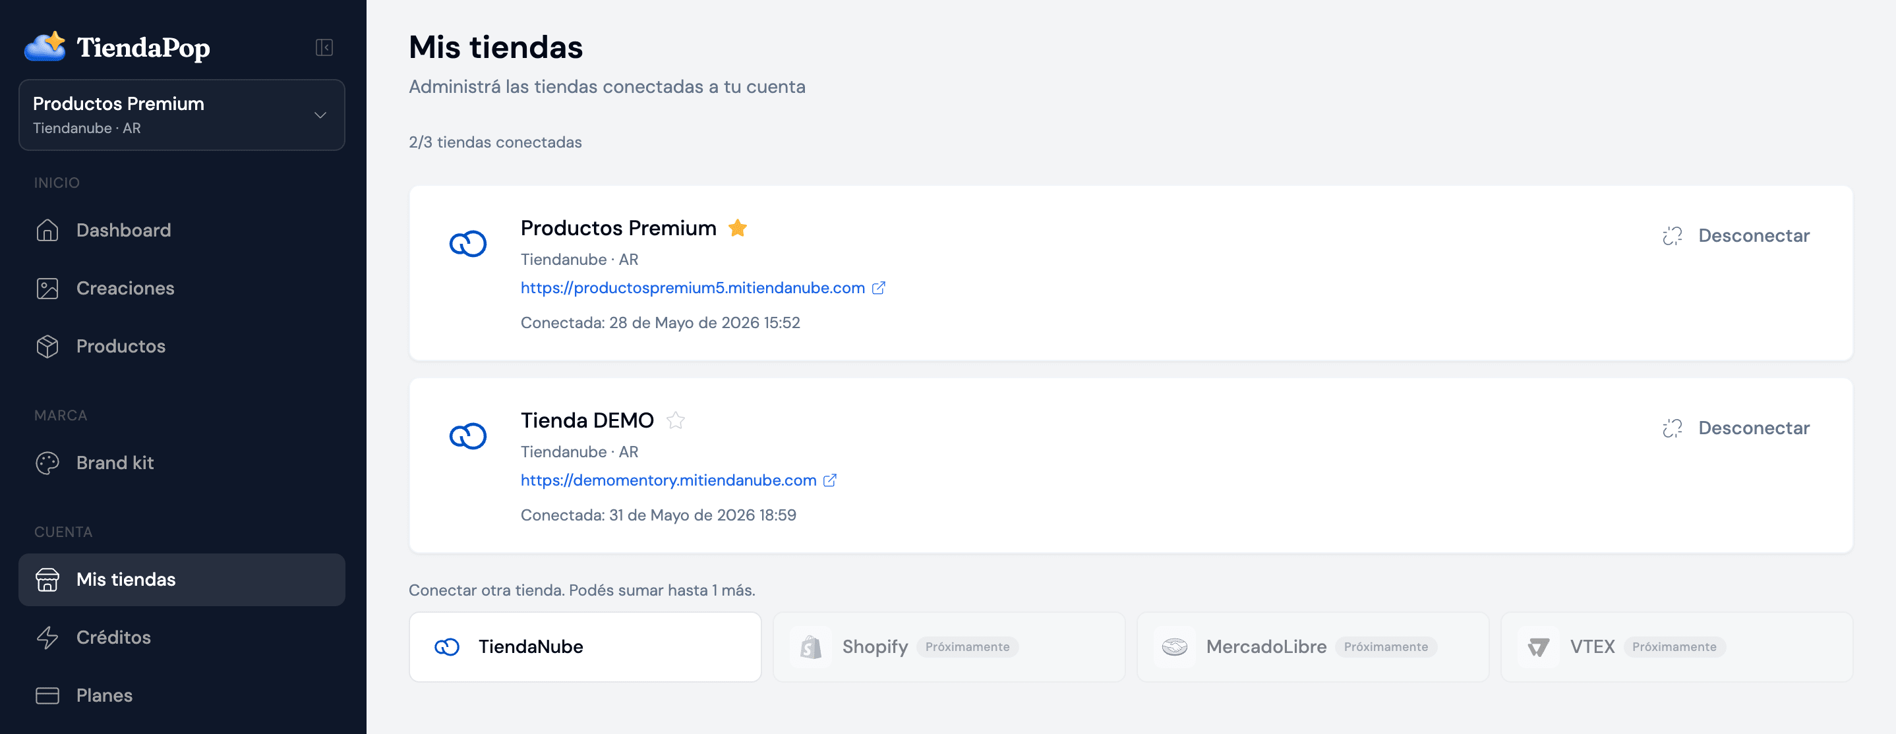
Task: Disconnect the Tienda DEMO store
Action: click(1736, 429)
